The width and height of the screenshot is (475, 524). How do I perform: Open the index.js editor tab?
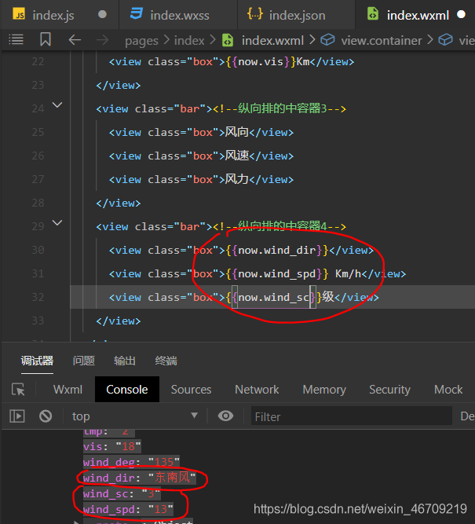click(60, 15)
